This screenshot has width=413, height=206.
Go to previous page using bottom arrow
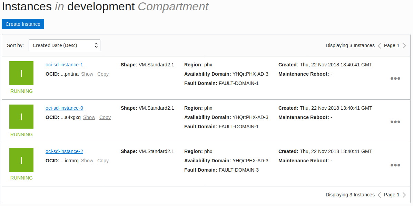pos(379,195)
